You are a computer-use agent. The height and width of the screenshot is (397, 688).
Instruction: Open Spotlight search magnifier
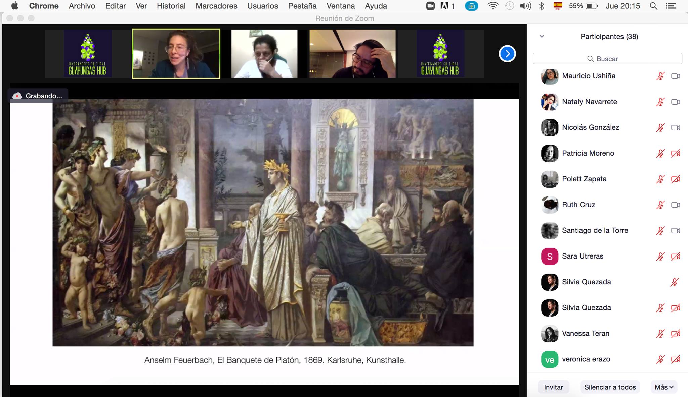tap(653, 6)
